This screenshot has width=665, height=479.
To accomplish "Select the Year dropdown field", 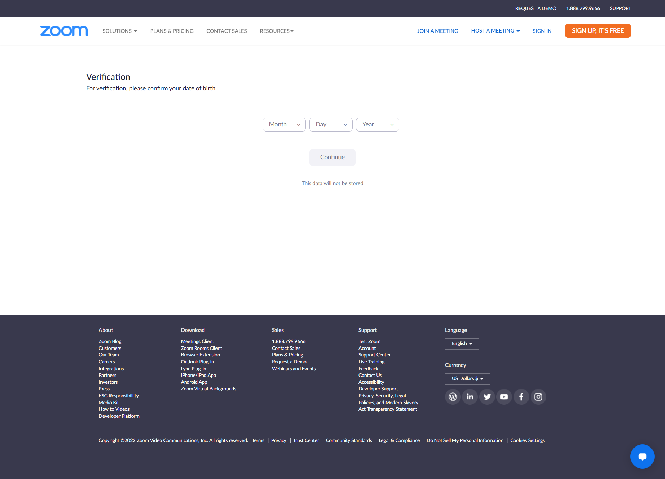I will [378, 124].
